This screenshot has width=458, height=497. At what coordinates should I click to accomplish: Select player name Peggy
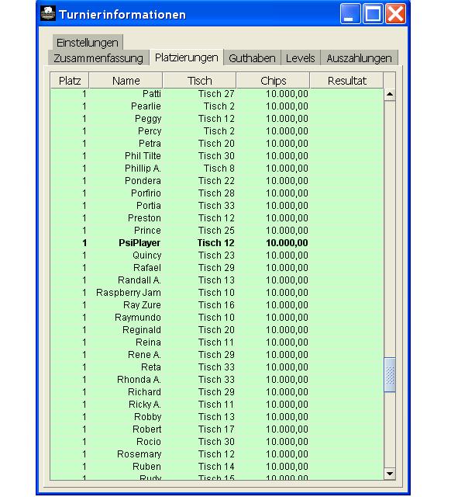pos(148,119)
